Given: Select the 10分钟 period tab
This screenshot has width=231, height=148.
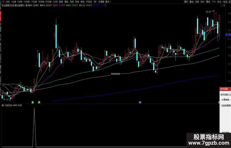Looking at the screenshot, I should coord(27,2).
